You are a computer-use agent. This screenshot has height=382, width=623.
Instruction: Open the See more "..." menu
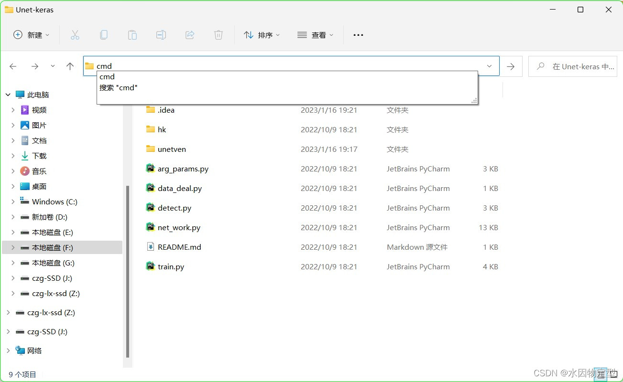(x=358, y=34)
